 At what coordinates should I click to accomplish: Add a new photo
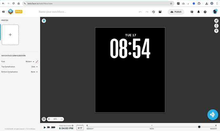pyautogui.click(x=10, y=35)
